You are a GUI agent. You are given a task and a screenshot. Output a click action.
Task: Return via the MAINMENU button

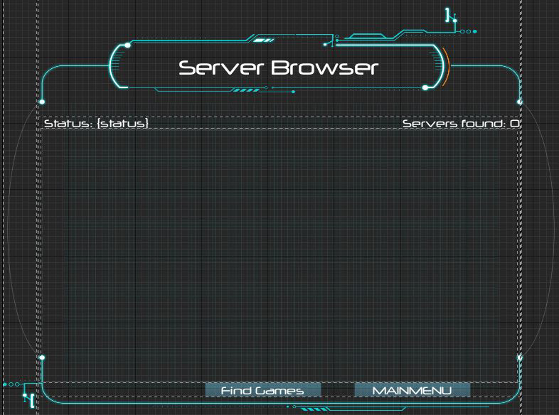(412, 390)
